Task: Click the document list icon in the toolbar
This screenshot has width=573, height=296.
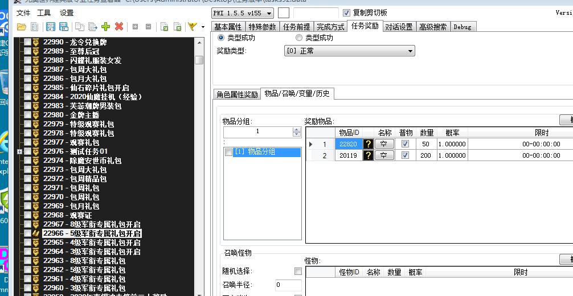Action: [x=34, y=27]
